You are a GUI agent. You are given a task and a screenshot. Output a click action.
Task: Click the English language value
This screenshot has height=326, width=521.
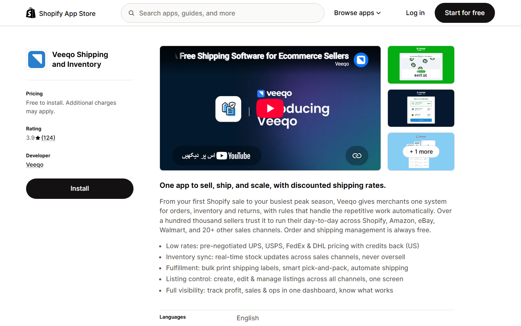pyautogui.click(x=247, y=318)
